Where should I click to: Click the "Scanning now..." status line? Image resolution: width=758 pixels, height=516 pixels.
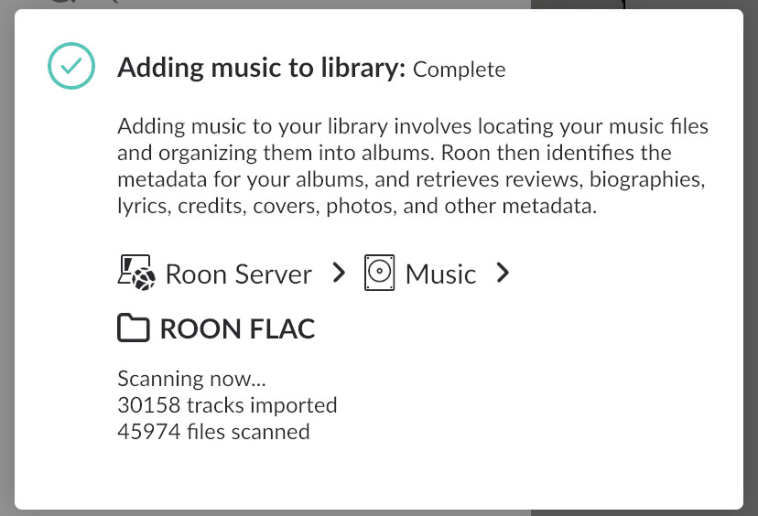191,378
